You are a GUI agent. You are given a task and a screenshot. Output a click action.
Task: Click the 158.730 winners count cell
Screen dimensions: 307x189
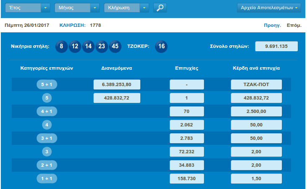187,178
